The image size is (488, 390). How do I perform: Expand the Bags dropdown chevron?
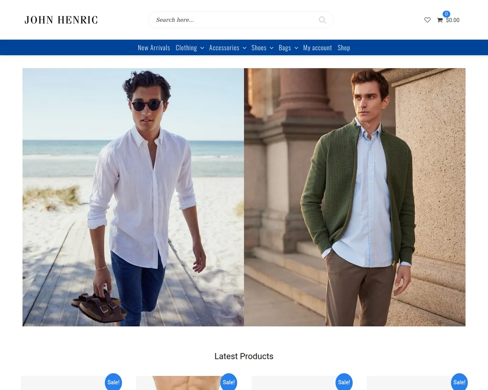[296, 48]
